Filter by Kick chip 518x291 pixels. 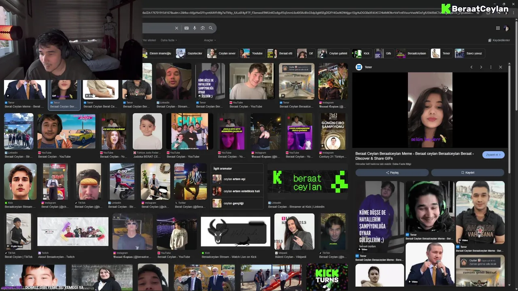click(x=361, y=53)
